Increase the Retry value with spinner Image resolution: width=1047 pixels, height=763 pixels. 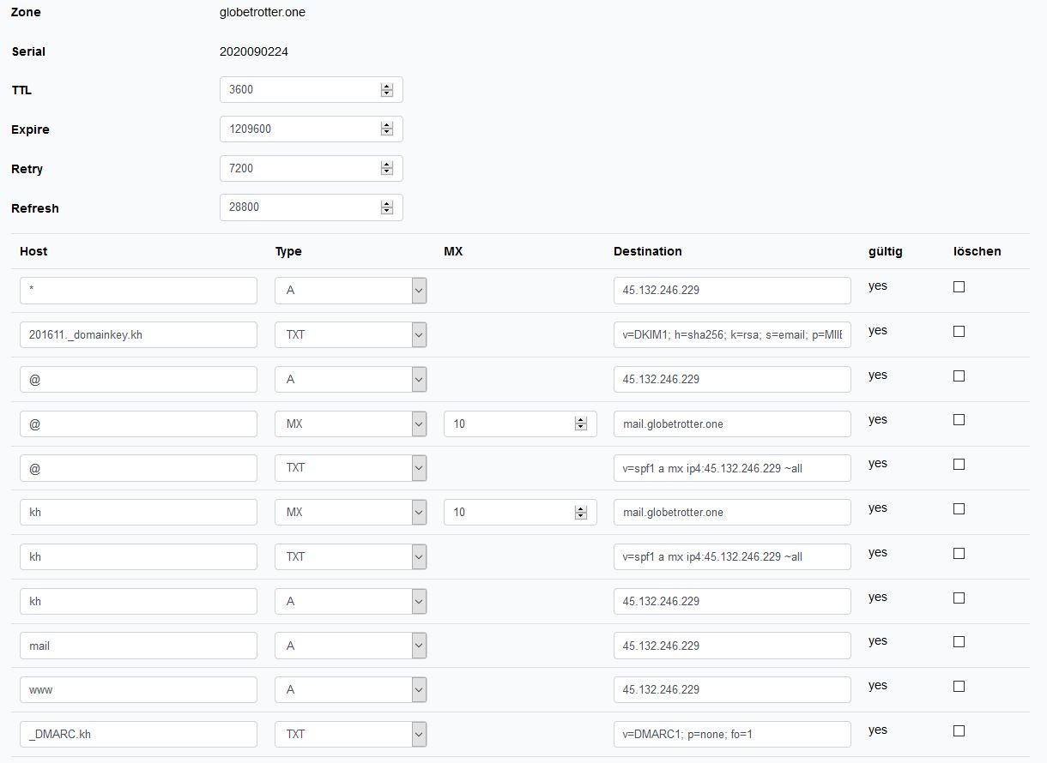(x=387, y=165)
